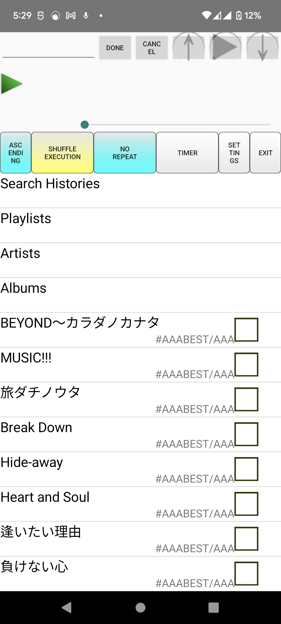Expand the Playlists section
The width and height of the screenshot is (281, 624).
pyautogui.click(x=140, y=225)
